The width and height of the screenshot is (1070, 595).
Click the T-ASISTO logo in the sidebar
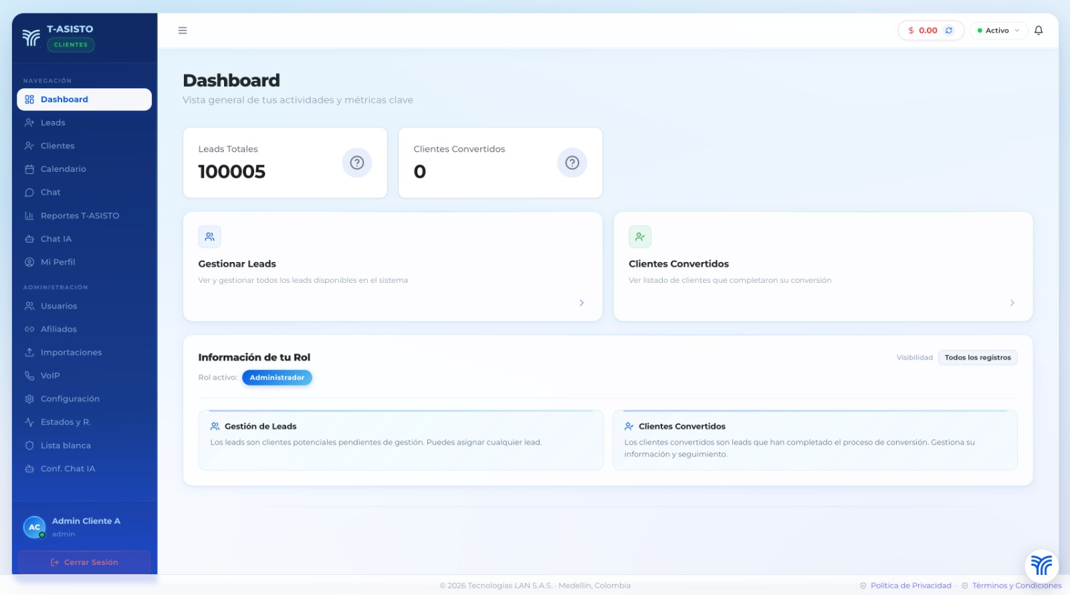pos(31,37)
